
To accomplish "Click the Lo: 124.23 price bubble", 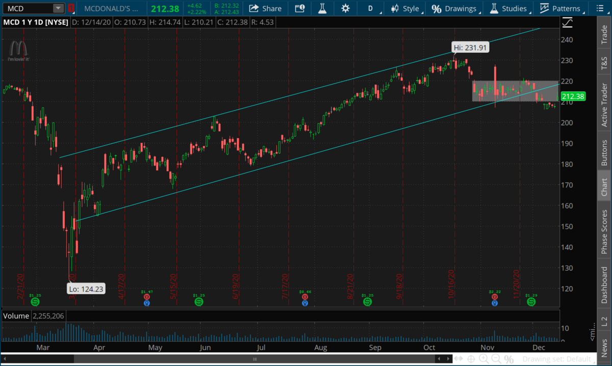I will point(86,289).
